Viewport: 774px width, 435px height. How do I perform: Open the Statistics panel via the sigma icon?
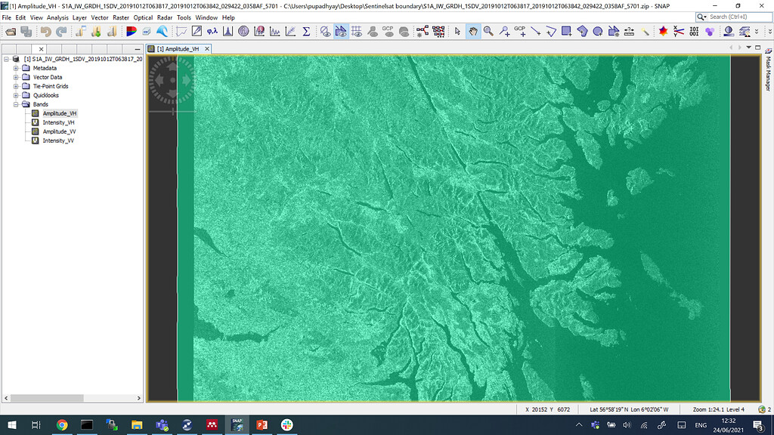305,31
